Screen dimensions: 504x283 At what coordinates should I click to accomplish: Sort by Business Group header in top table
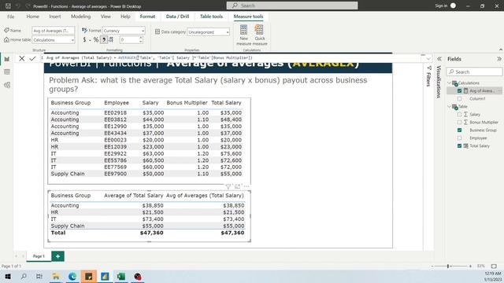click(71, 103)
